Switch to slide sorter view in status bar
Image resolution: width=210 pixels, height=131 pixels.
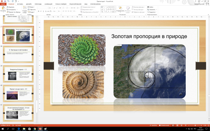[x=177, y=125]
